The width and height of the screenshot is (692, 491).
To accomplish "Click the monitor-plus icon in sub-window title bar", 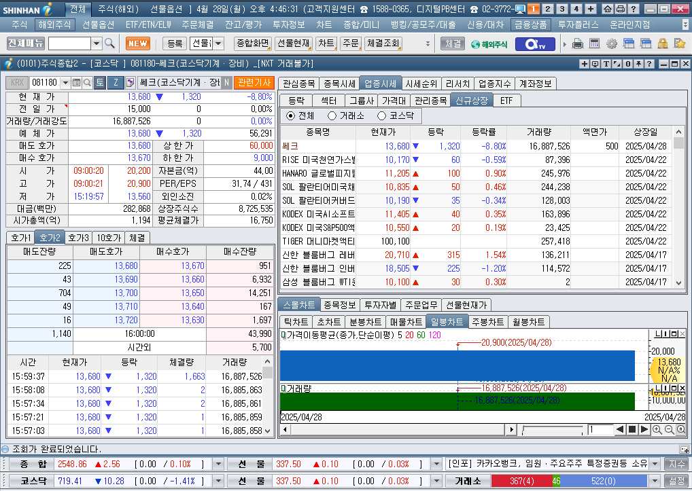I will [595, 64].
